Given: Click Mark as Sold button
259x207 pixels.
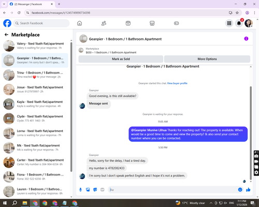Looking at the screenshot, I should 121,59.
